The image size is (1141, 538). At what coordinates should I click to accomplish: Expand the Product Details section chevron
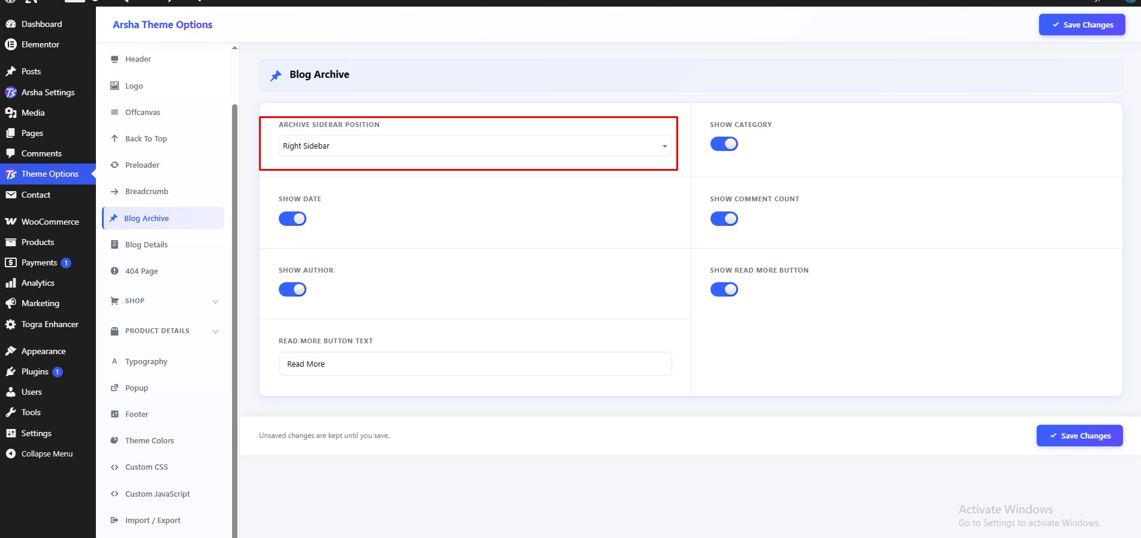pos(215,331)
